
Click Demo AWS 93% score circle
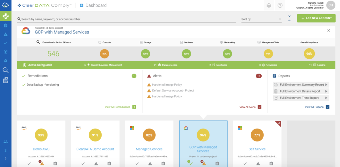41,135
